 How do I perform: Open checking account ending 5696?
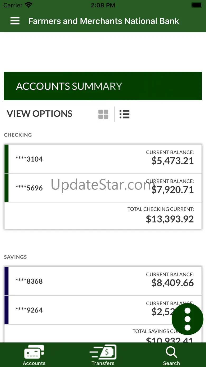click(29, 188)
